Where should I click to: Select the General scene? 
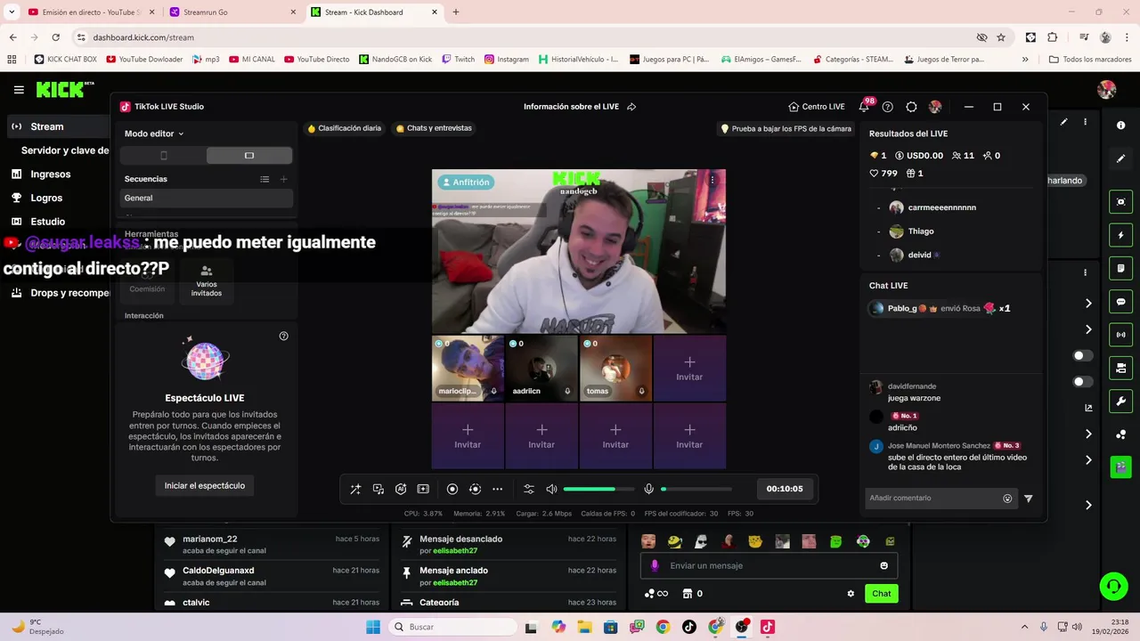[x=207, y=198]
